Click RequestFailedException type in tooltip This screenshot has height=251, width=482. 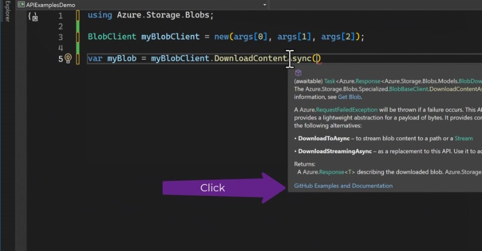pos(346,110)
